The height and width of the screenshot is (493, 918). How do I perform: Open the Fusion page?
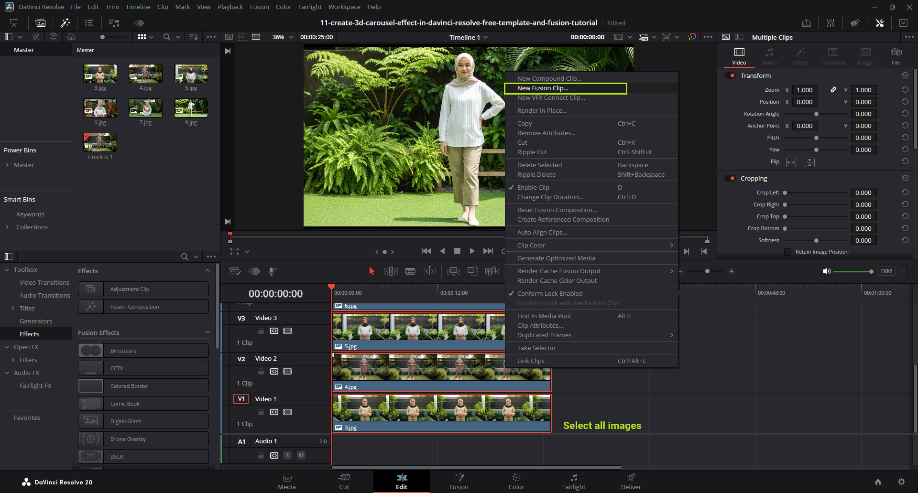(x=459, y=482)
